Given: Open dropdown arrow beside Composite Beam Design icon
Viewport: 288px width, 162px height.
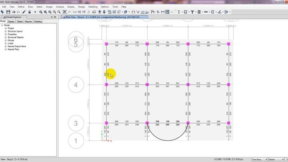Looking at the screenshot, I should point(196,12).
